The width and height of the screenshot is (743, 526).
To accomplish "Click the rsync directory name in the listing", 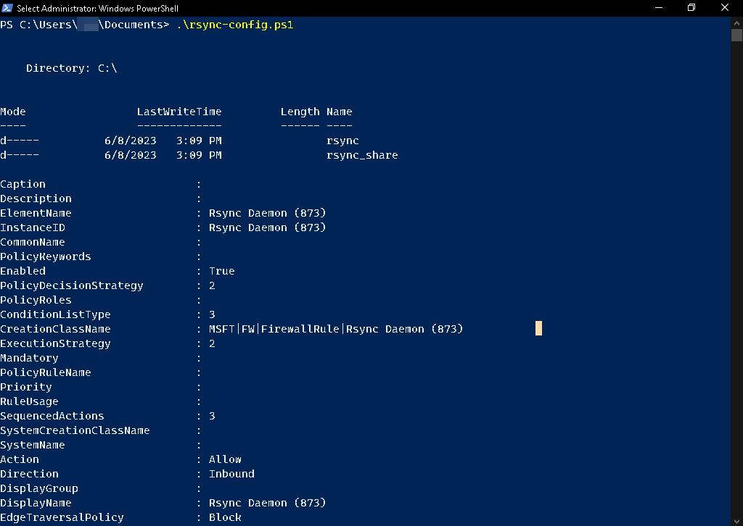I will (342, 141).
